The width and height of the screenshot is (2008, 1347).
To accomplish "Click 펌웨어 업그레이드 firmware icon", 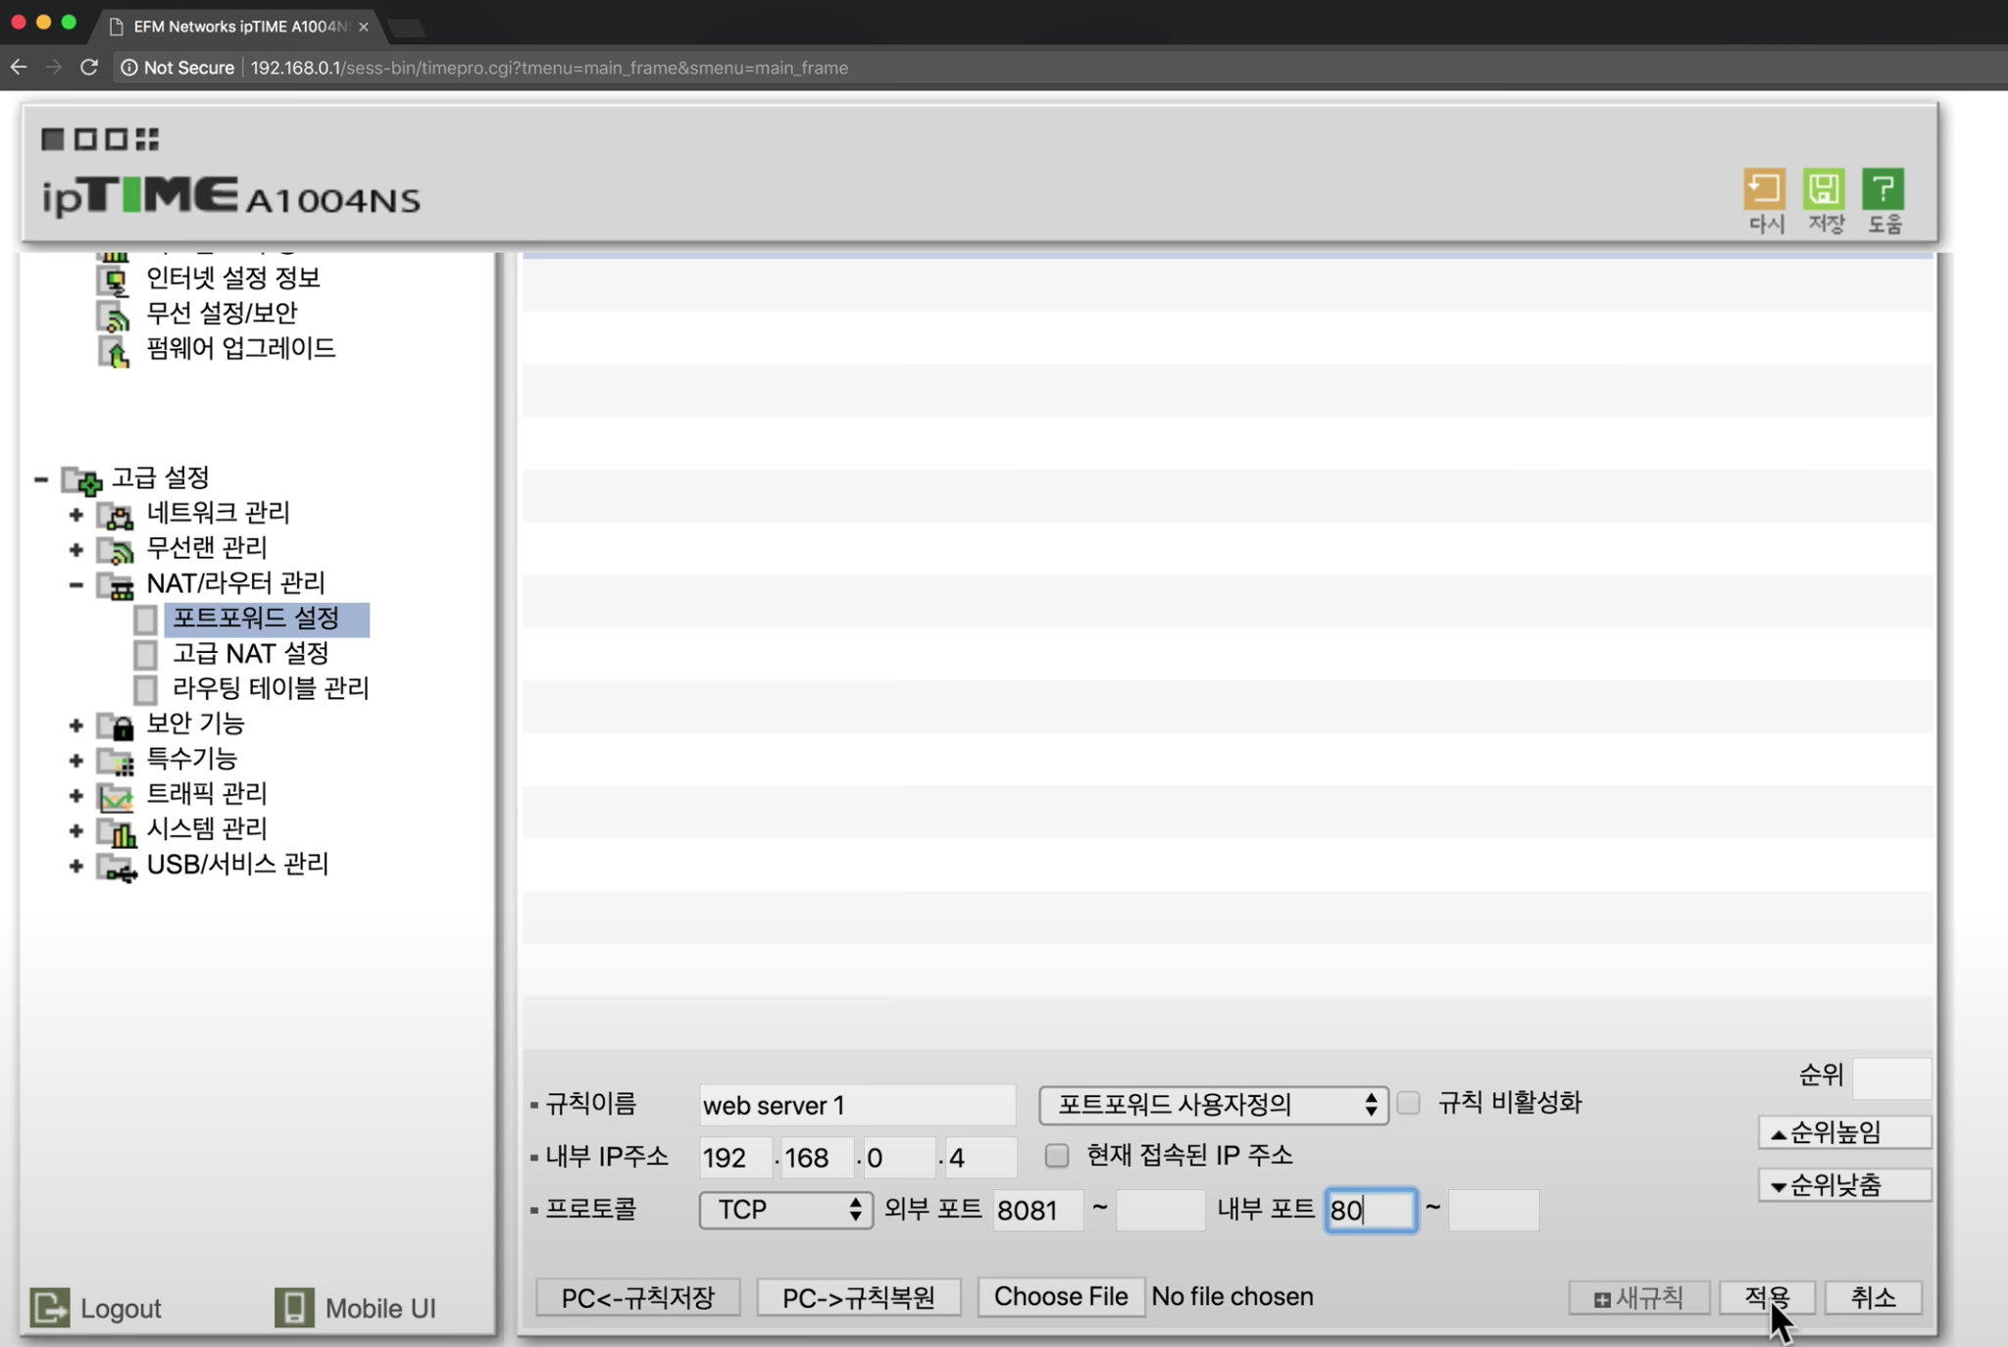I will pyautogui.click(x=115, y=350).
